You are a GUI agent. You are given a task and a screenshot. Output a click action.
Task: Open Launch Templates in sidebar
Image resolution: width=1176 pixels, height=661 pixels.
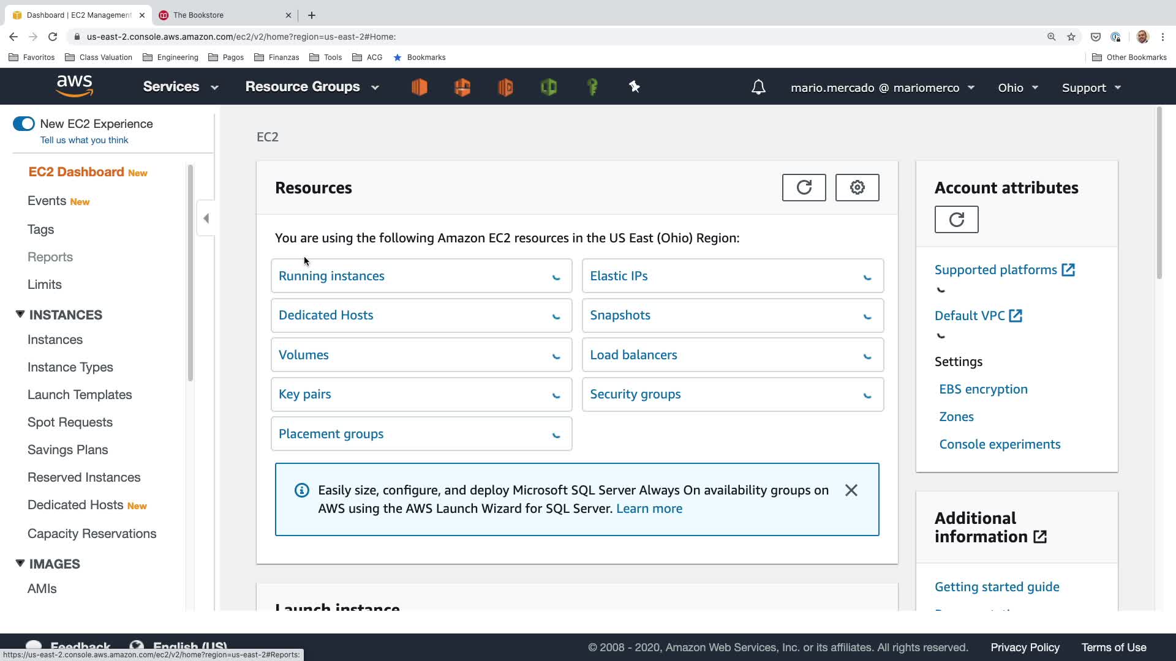80,395
